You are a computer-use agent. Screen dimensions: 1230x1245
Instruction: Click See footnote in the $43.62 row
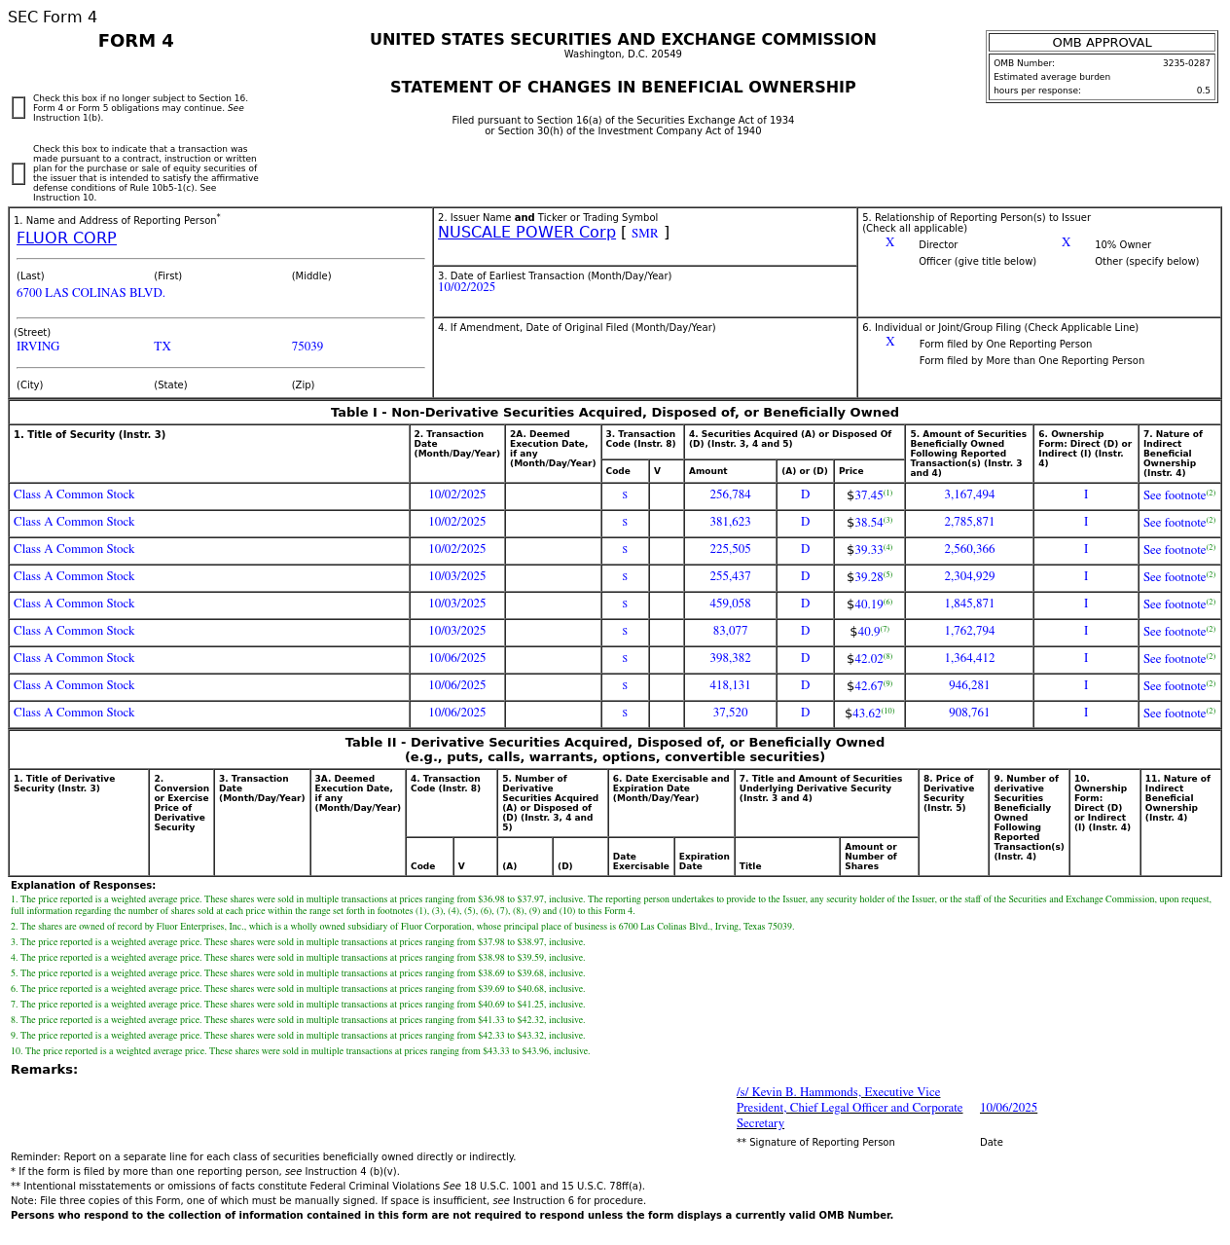tap(1174, 714)
